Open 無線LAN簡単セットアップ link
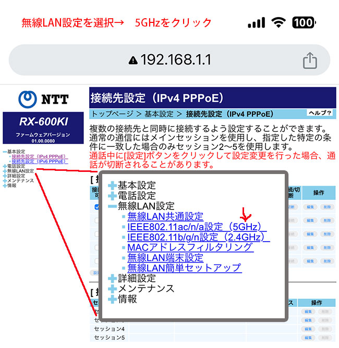 click(185, 268)
